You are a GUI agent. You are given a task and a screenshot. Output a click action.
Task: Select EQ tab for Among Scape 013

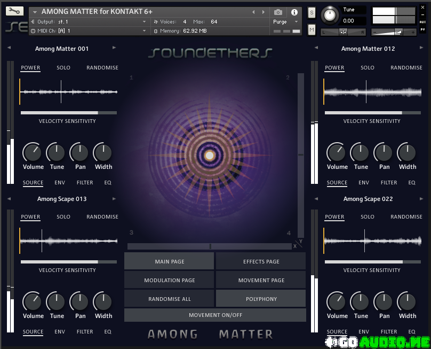tap(108, 332)
